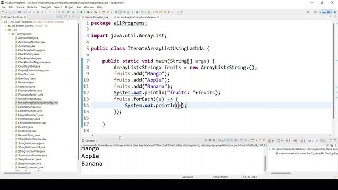Select VowelConsonant.java file
The width and height of the screenshot is (338, 190).
31,167
